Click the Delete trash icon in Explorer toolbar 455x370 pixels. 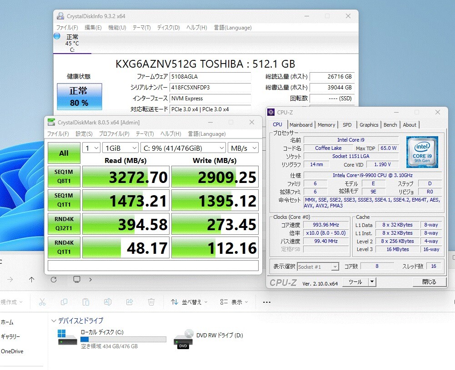(x=151, y=302)
